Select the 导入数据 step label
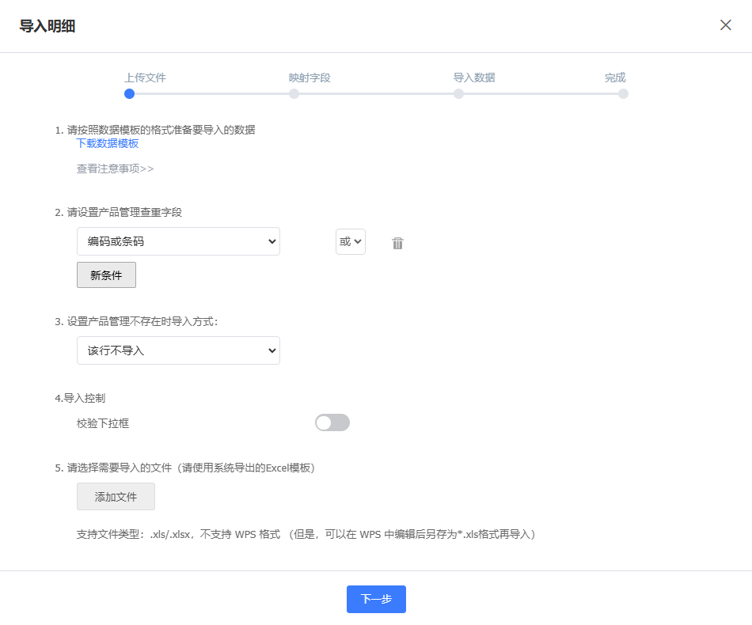752x625 pixels. [474, 78]
